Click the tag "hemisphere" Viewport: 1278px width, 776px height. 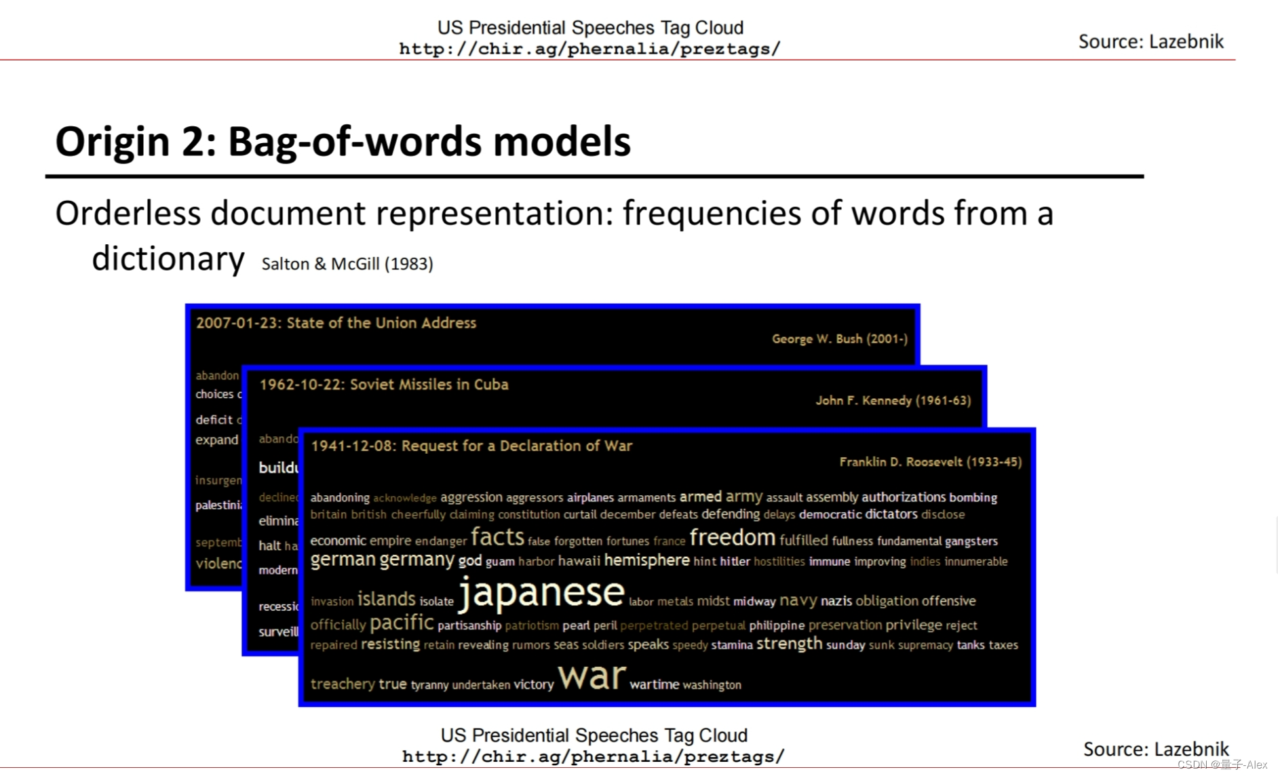pos(646,560)
